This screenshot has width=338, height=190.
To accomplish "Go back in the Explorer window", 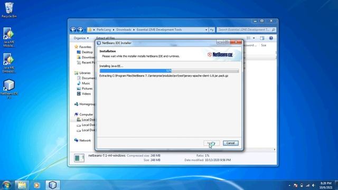I will (x=73, y=30).
